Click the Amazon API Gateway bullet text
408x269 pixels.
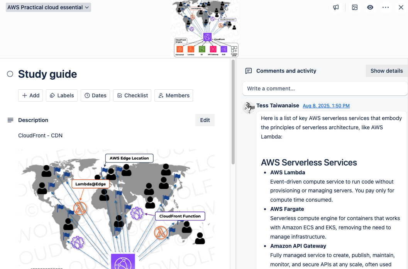tap(298, 246)
